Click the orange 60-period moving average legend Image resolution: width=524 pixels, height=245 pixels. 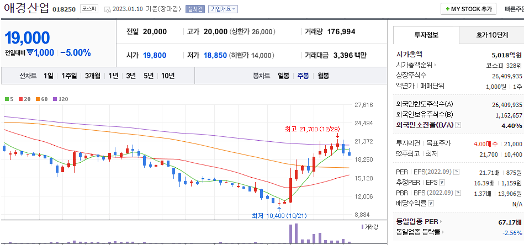coord(42,99)
